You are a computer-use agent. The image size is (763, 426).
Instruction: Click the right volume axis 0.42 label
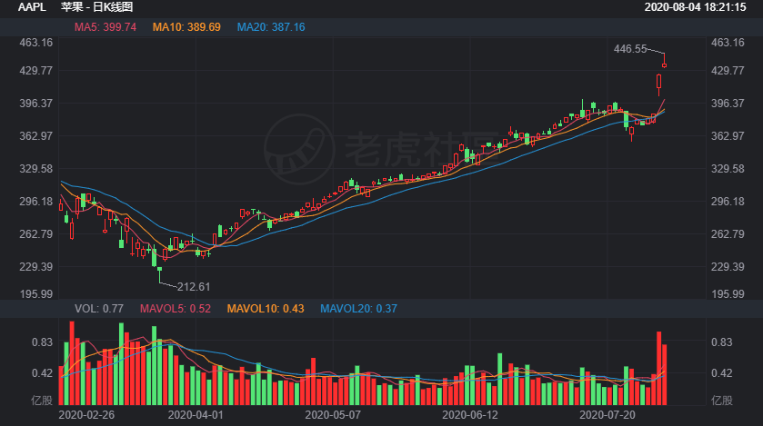(x=722, y=373)
